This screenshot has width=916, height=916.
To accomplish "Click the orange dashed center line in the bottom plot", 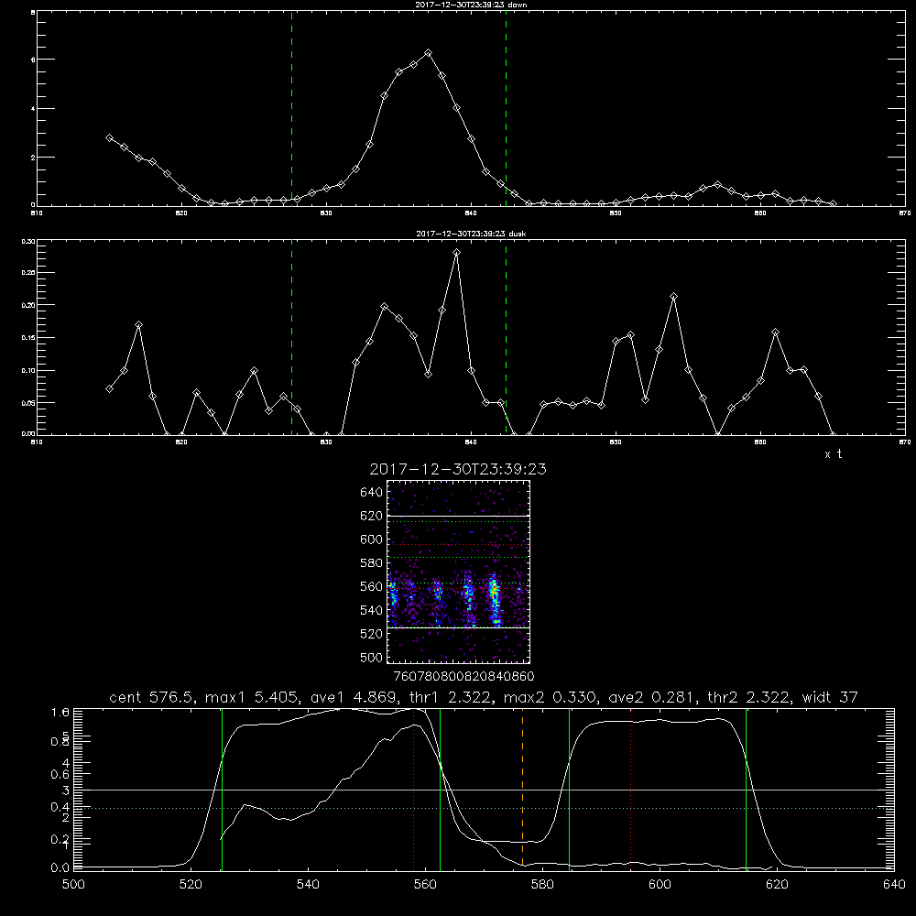I will pyautogui.click(x=522, y=789).
